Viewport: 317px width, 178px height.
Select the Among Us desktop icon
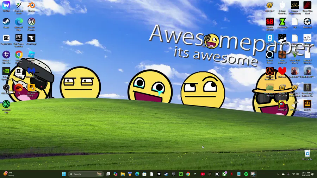282,106
